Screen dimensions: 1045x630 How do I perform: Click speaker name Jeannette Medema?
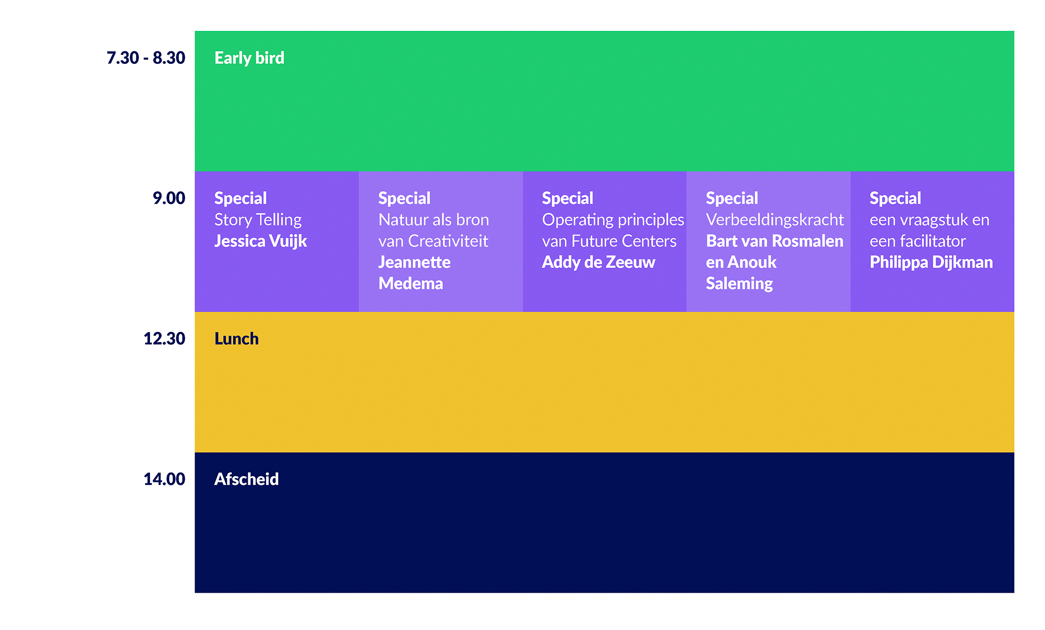[414, 273]
